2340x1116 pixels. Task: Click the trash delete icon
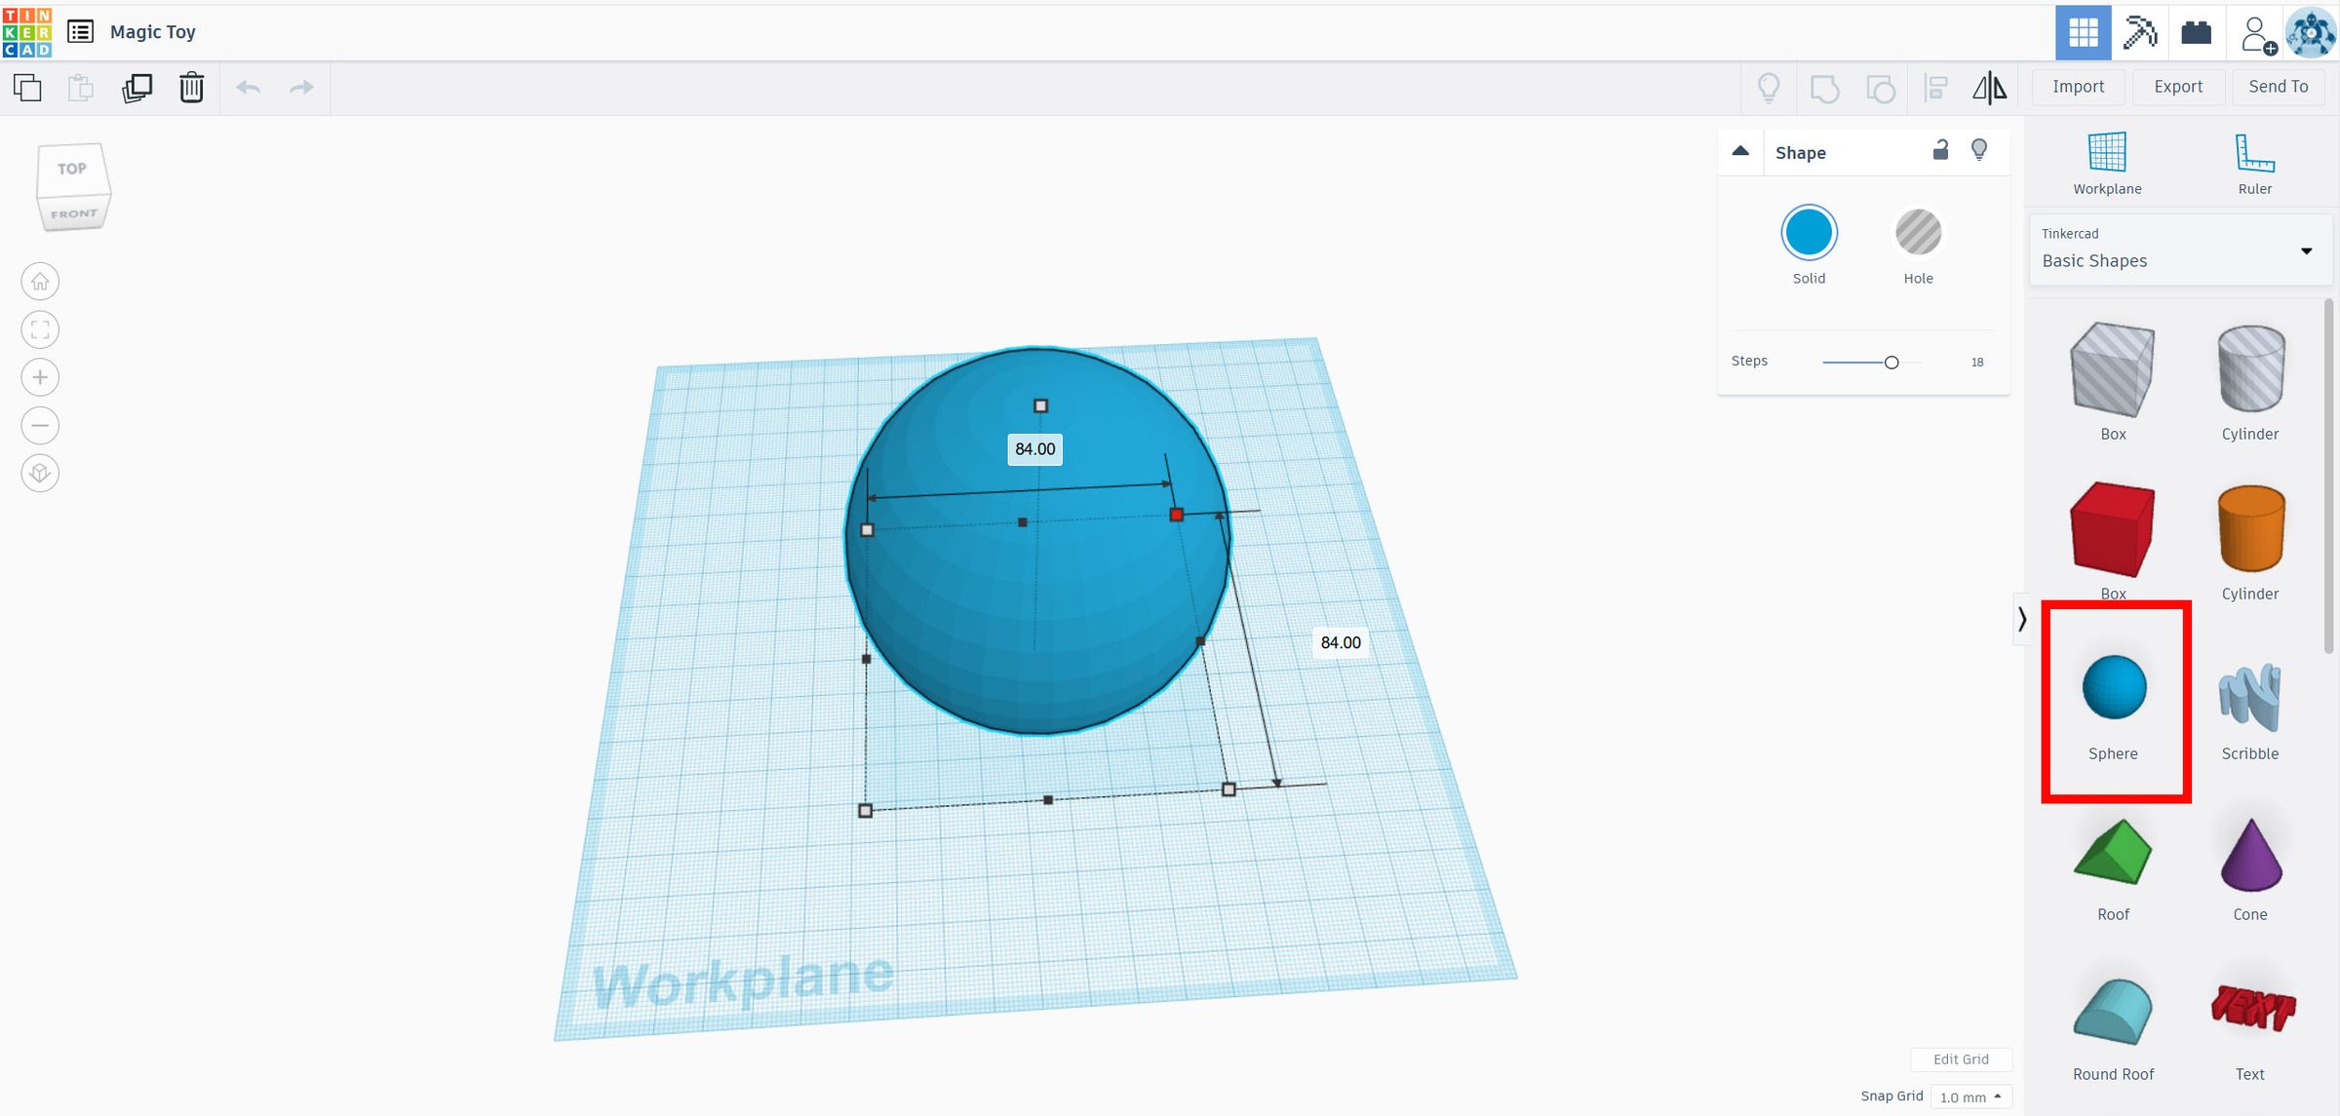[x=191, y=88]
